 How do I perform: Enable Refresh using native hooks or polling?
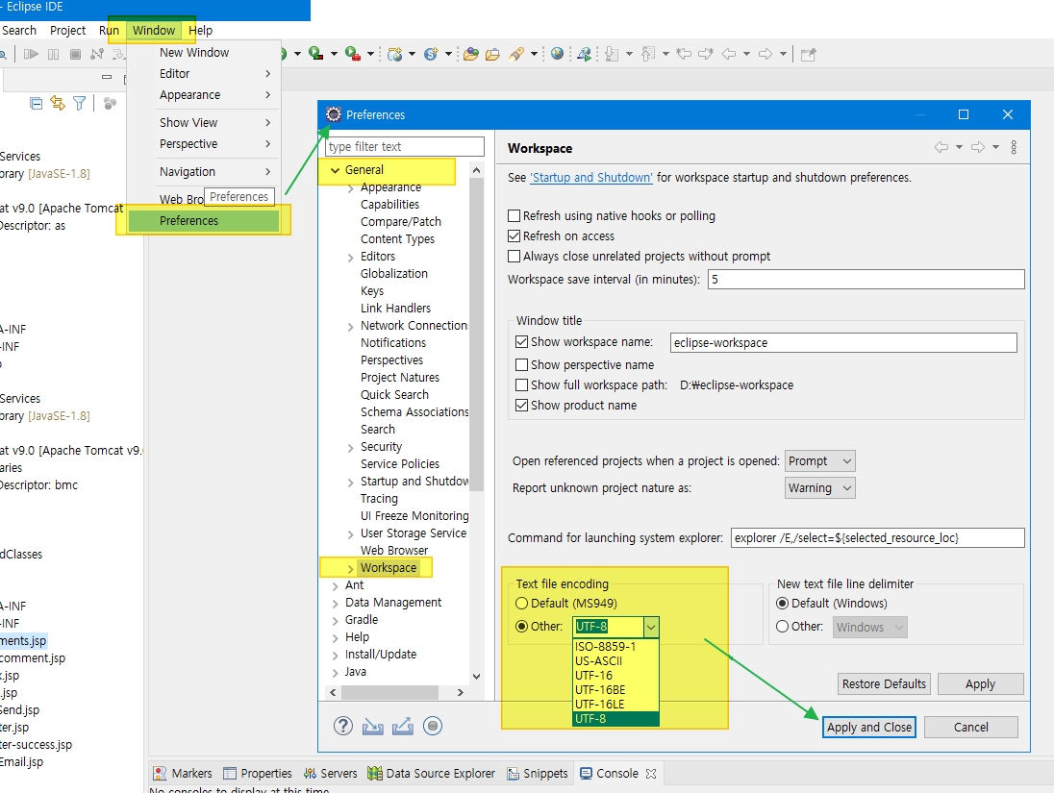click(514, 215)
